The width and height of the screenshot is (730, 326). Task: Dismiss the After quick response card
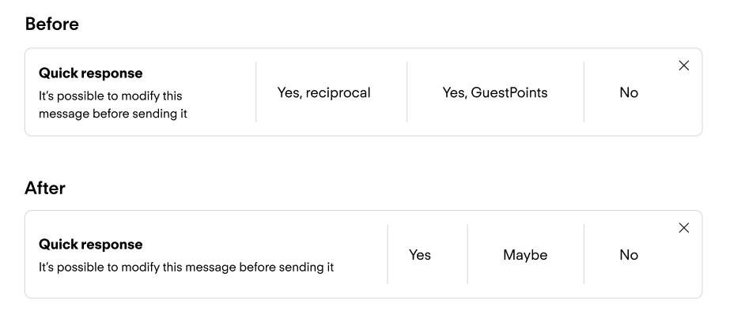tap(684, 228)
